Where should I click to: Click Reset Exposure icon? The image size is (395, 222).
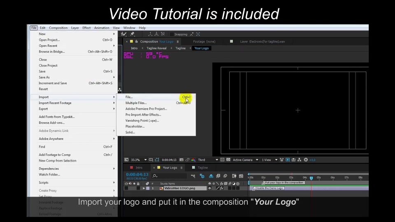pyautogui.click(x=306, y=160)
